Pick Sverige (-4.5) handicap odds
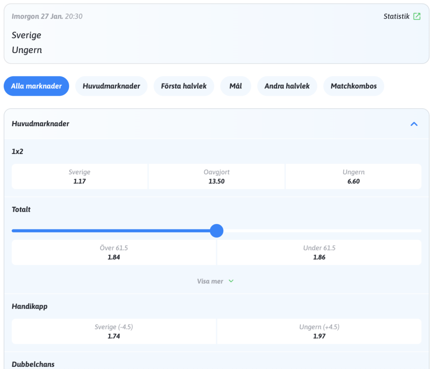The image size is (432, 369). 114,331
